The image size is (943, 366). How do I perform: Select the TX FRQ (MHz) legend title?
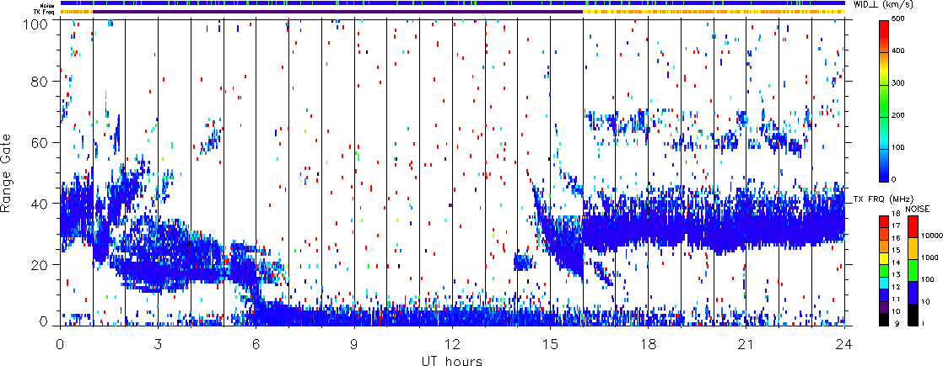tap(876, 199)
